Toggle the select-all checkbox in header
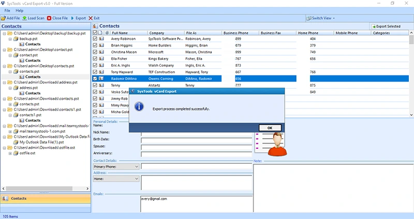 click(x=95, y=33)
